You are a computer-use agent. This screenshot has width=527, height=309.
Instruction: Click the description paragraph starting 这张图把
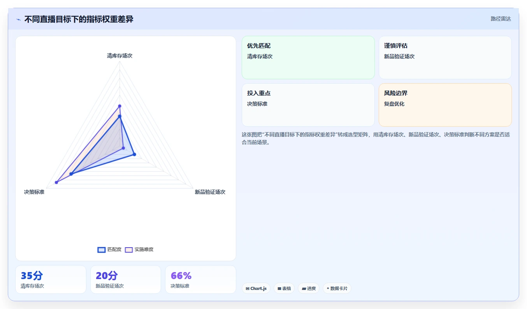pos(376,138)
